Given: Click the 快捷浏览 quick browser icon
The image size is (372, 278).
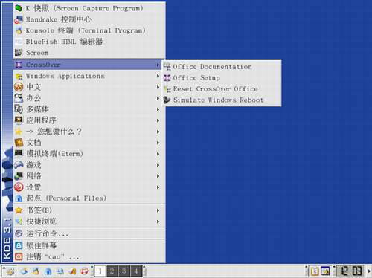Looking at the screenshot, I should [x=19, y=222].
